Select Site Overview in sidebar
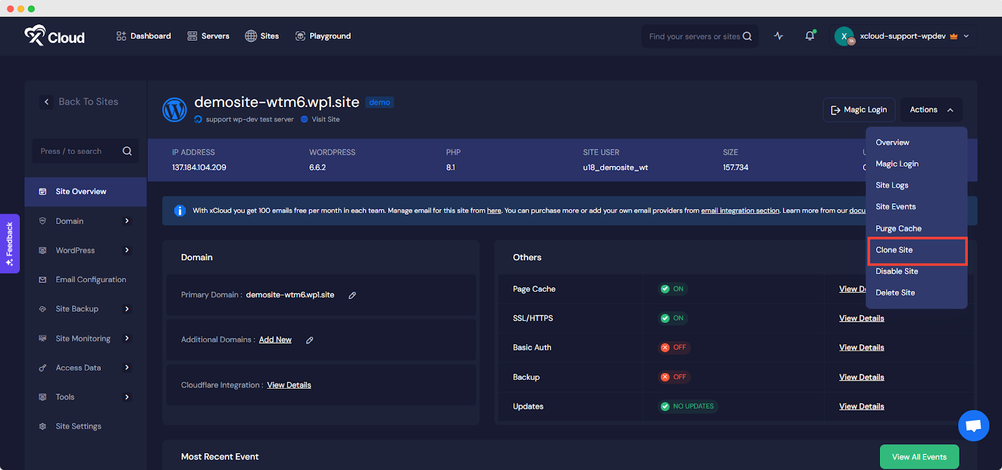 tap(85, 192)
